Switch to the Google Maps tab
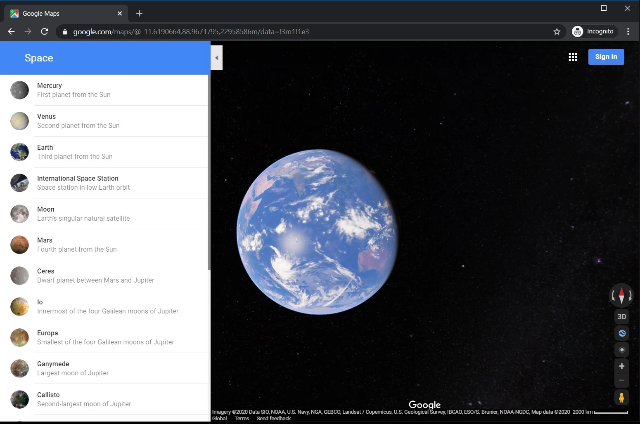 (x=58, y=13)
